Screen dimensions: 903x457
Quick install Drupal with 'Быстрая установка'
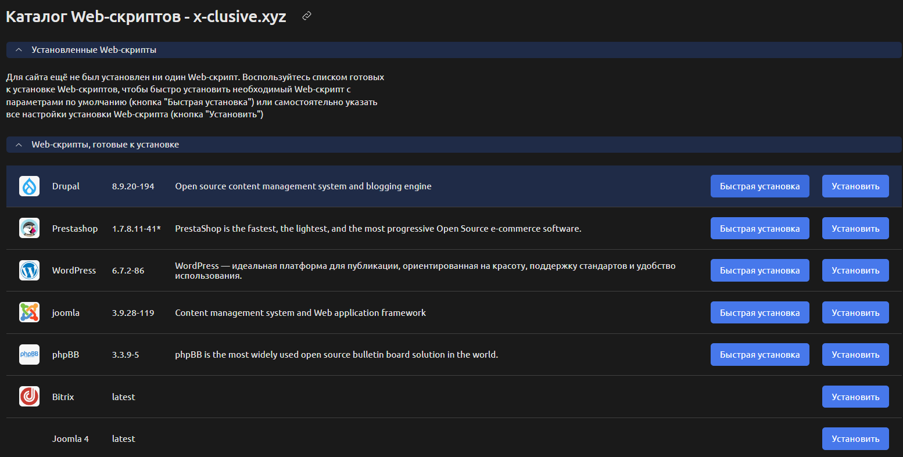click(759, 186)
